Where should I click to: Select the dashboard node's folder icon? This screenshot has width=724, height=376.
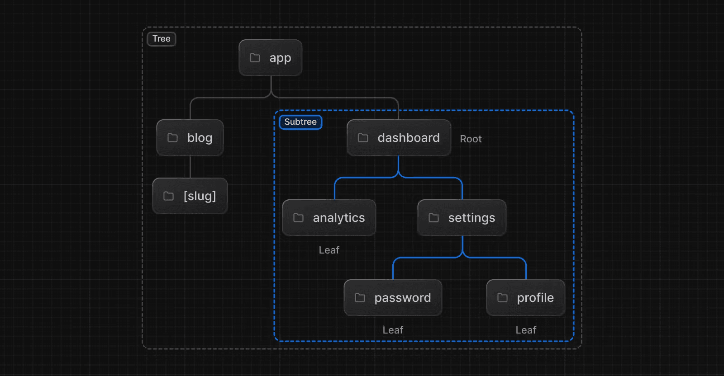point(363,138)
